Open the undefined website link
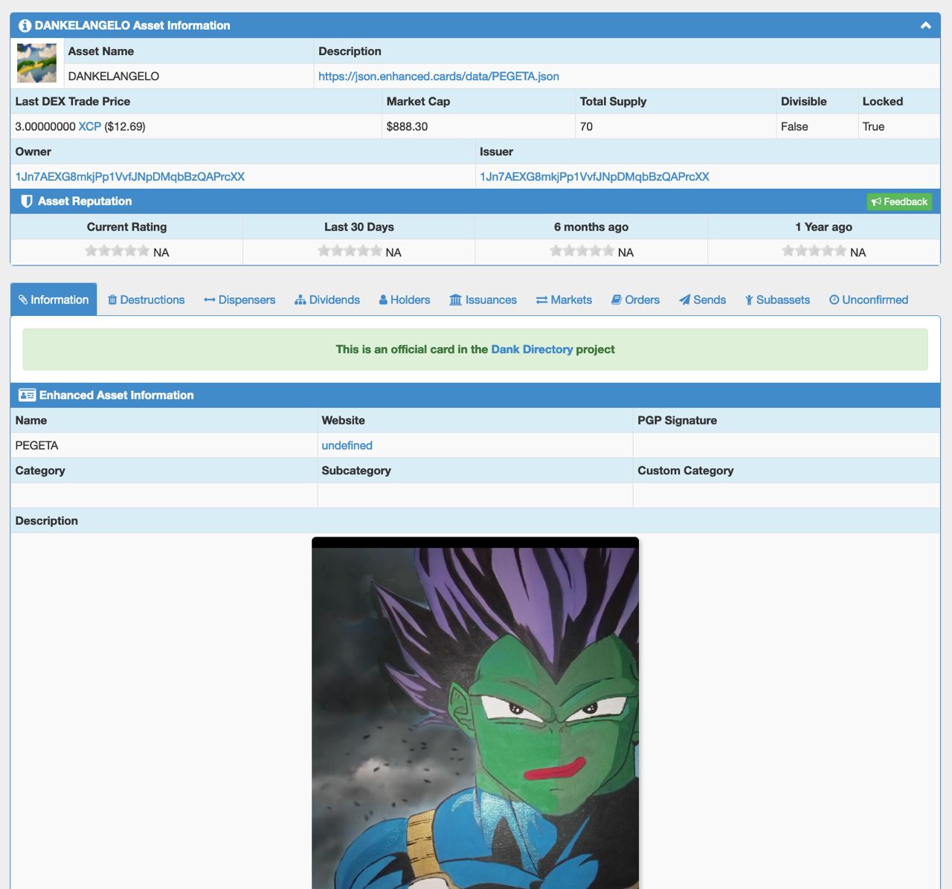 click(x=347, y=445)
